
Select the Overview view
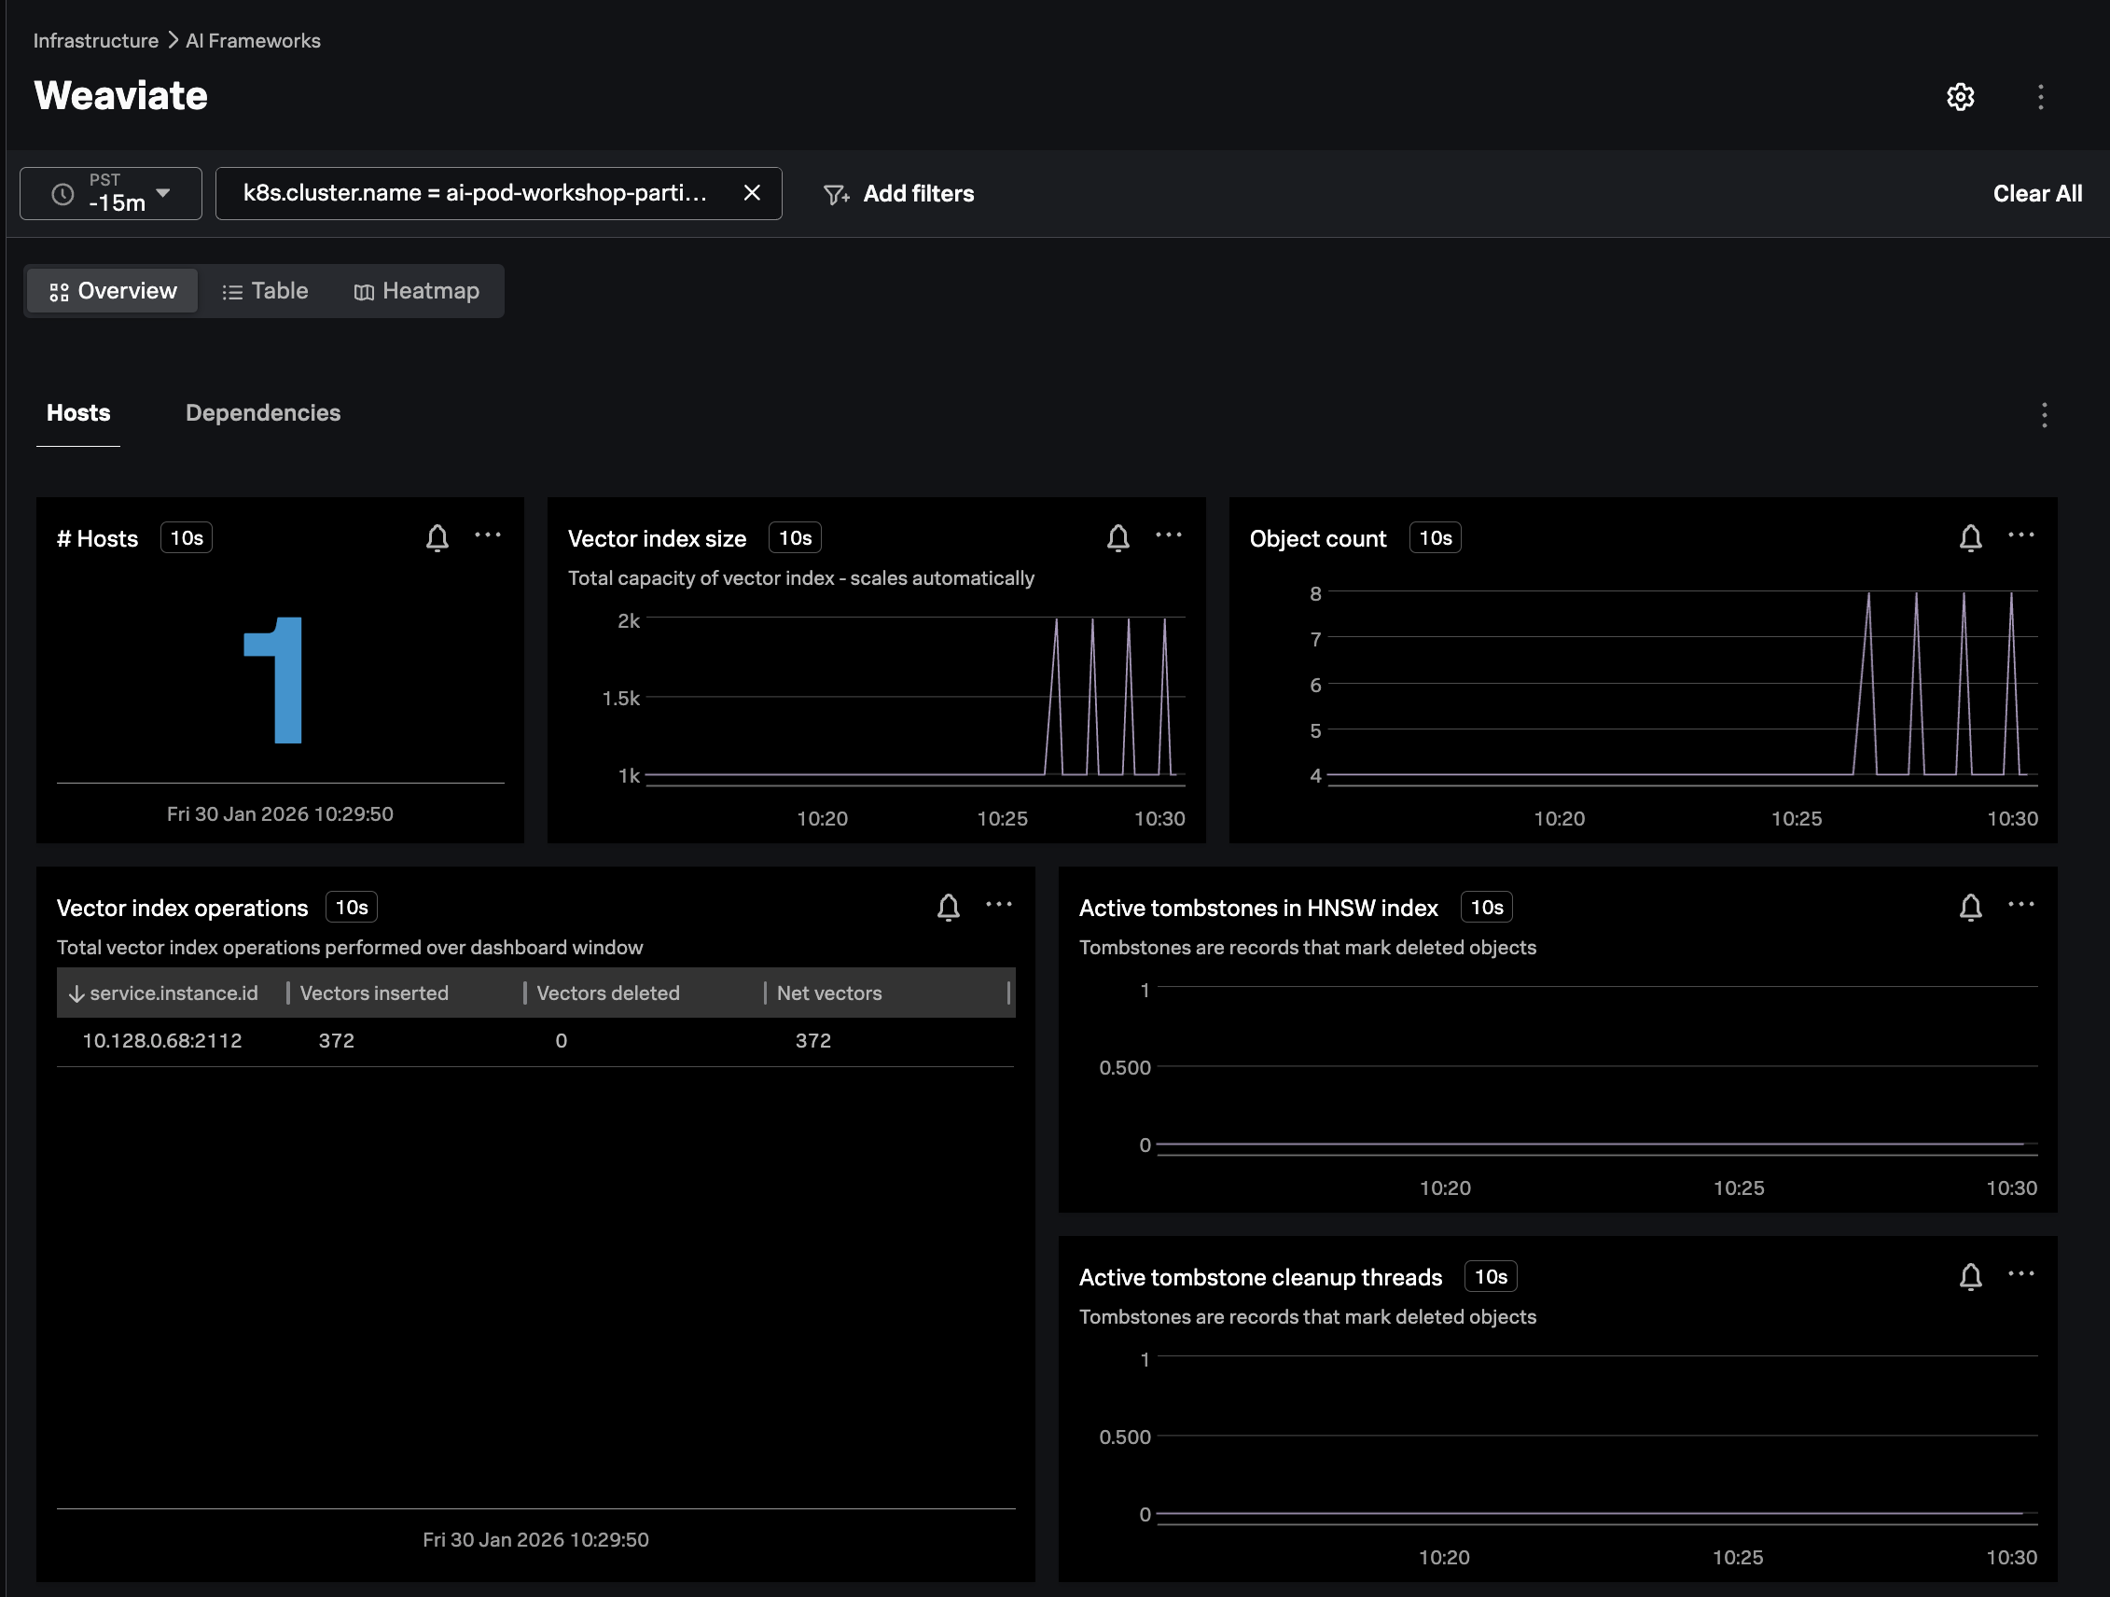[x=113, y=291]
